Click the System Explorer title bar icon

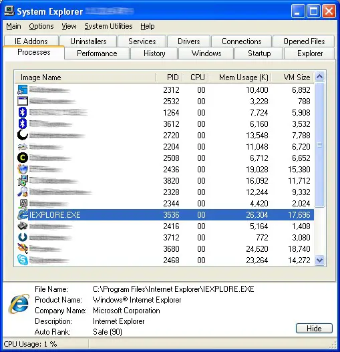(x=9, y=11)
